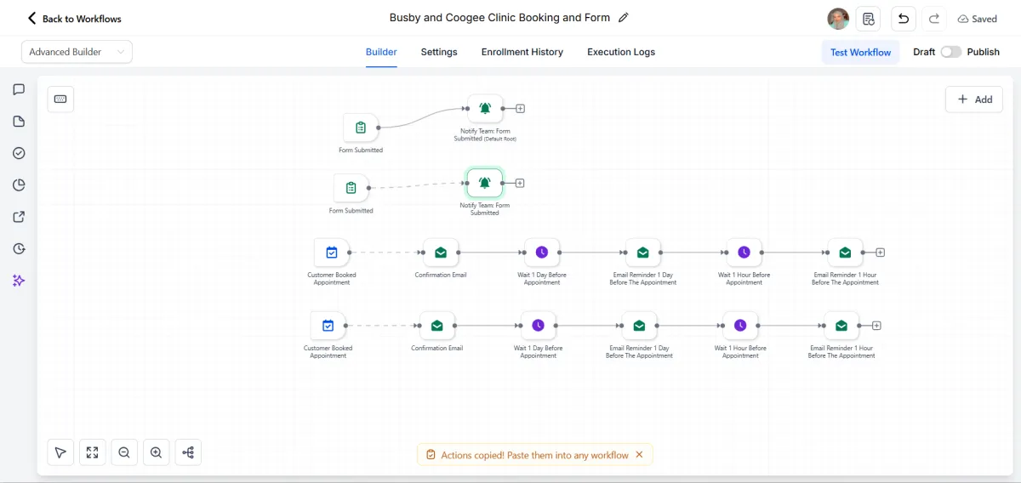Toggle the Draft/Publish switch
Viewport: 1021px width, 483px height.
coord(950,52)
